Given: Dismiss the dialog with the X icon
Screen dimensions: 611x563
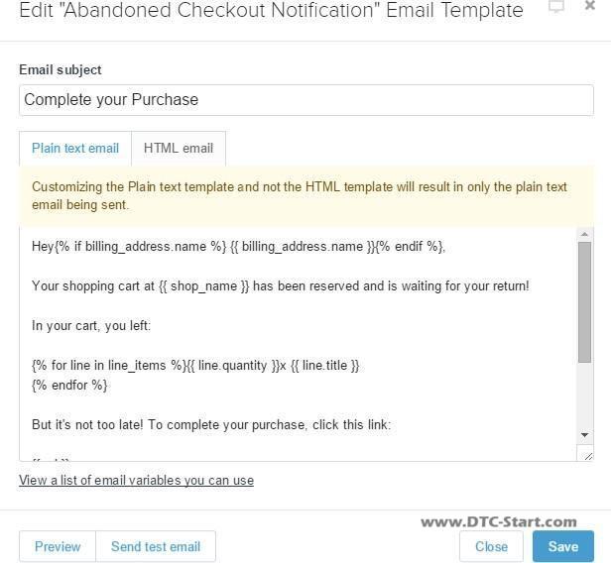Looking at the screenshot, I should tap(590, 5).
